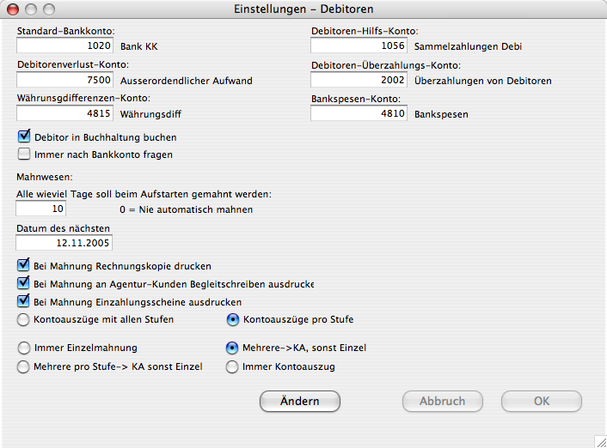Select Kontoauszüge pro Stufe radio button
The width and height of the screenshot is (607, 448).
pyautogui.click(x=232, y=319)
